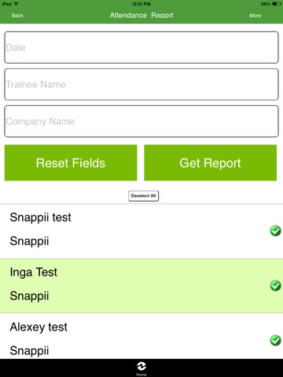Screen dimensions: 283x377
Task: Tap the clock in the status bar
Action: pos(141,4)
